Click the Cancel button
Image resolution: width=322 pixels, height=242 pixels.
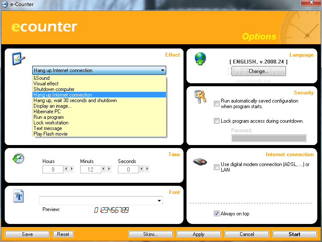[247, 234]
